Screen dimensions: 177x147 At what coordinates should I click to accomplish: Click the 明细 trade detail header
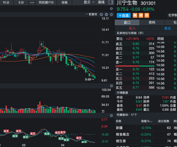coord(160,39)
